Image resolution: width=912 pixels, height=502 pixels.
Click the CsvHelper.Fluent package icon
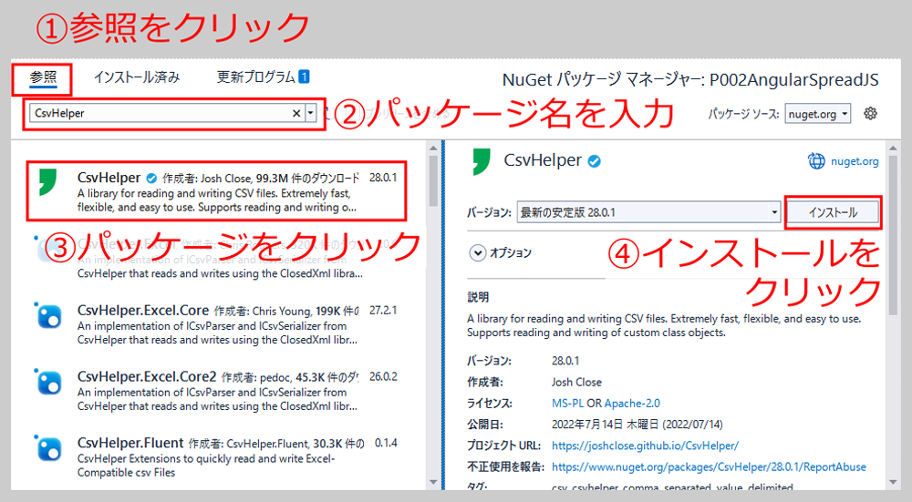48,449
